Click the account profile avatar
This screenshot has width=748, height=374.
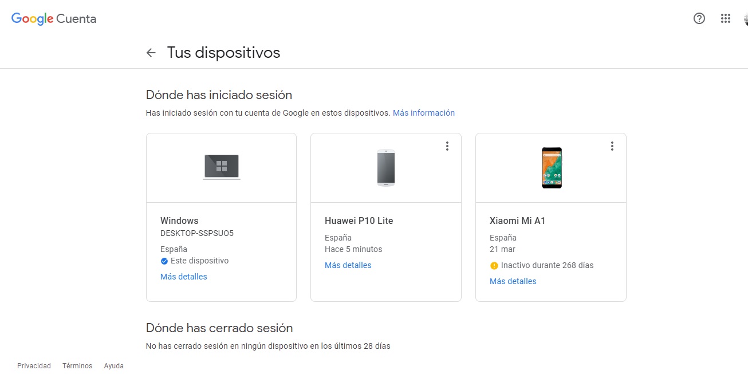(x=745, y=19)
